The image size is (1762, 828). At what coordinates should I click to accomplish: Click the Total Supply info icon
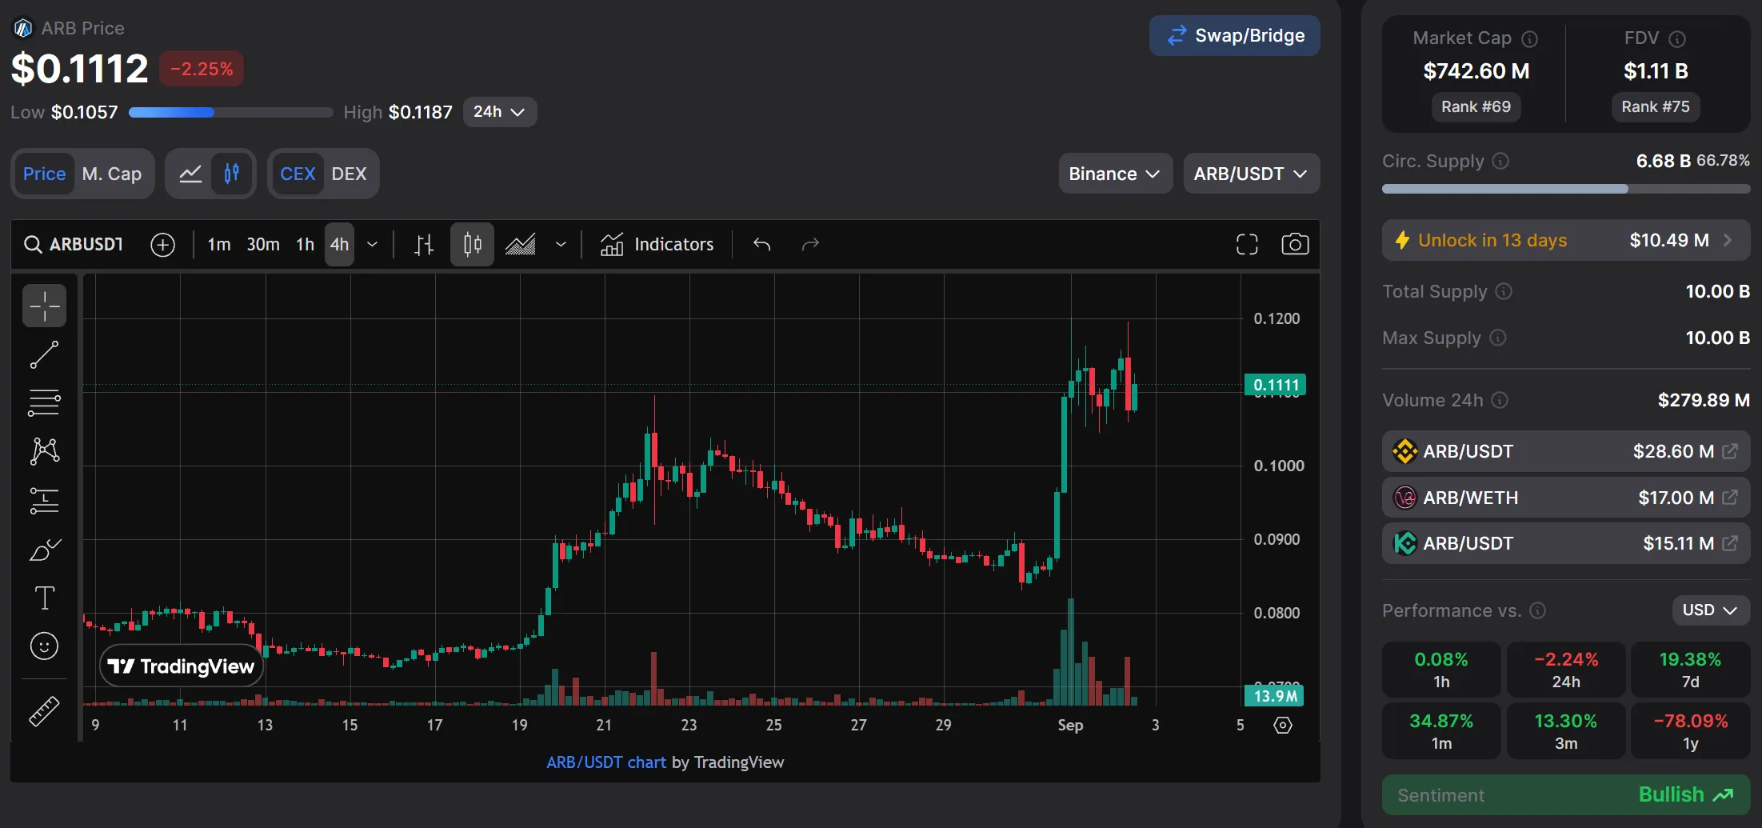[1504, 291]
